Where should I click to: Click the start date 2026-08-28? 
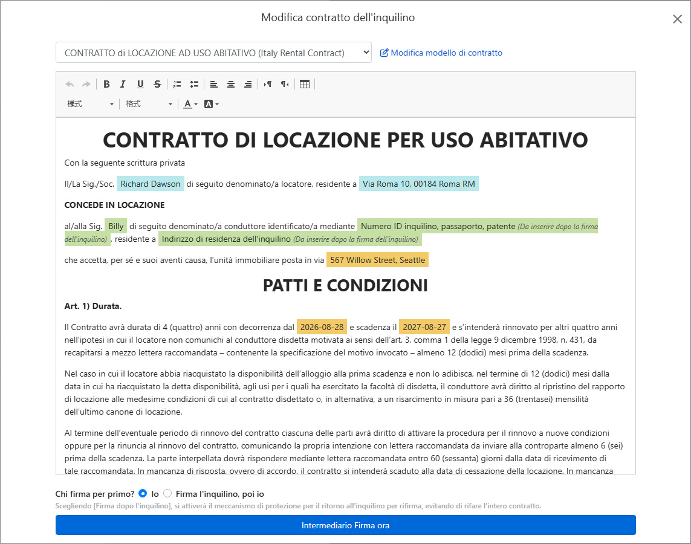coord(322,327)
